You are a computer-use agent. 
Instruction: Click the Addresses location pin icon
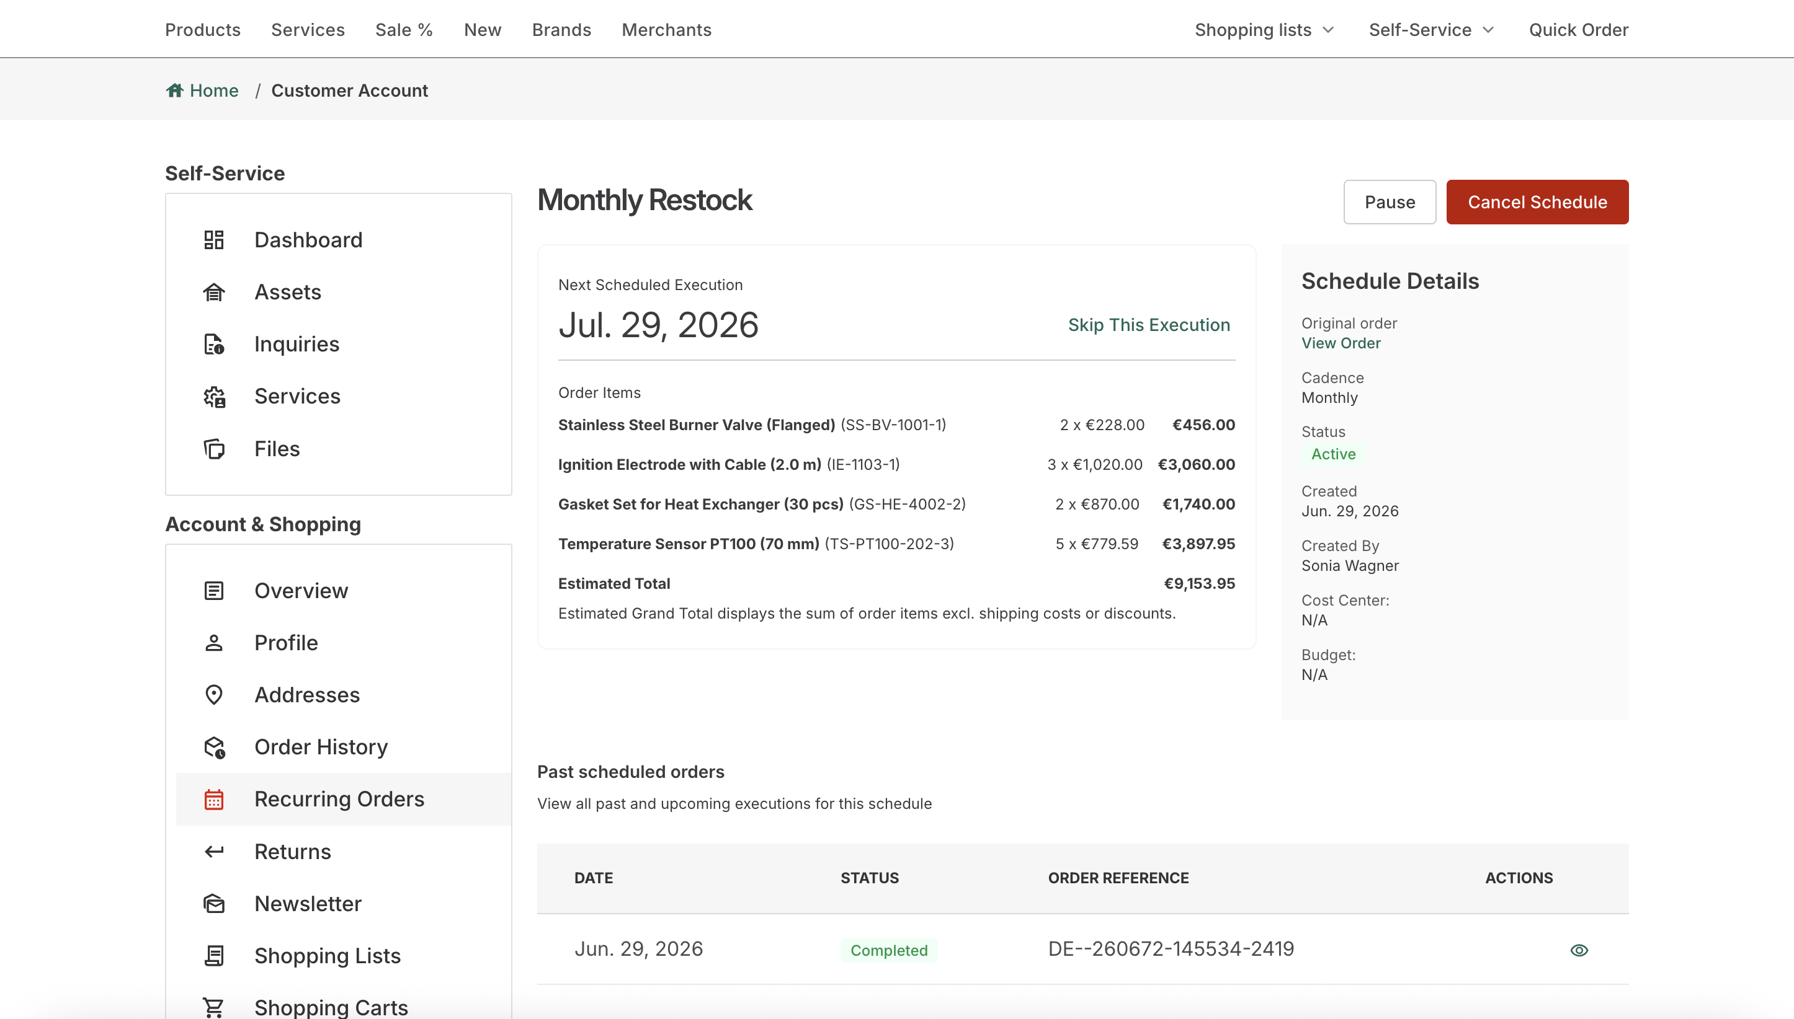(x=213, y=695)
